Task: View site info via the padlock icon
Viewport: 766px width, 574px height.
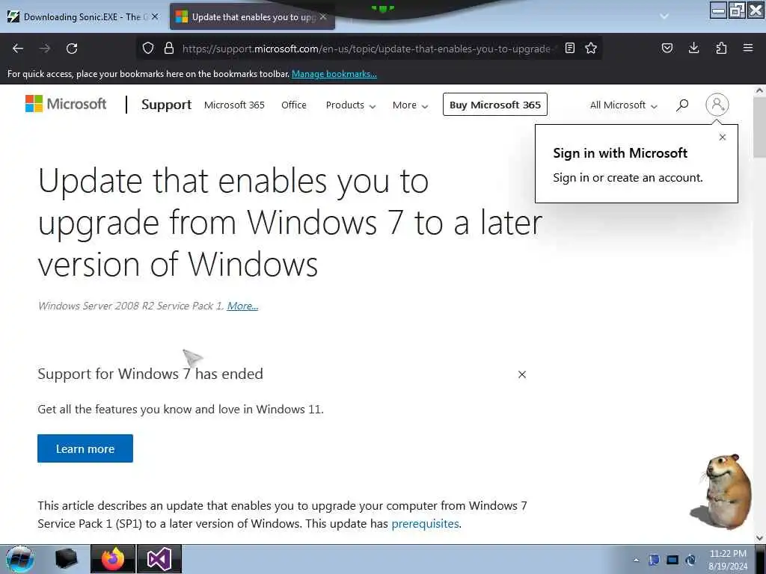Action: coord(169,48)
